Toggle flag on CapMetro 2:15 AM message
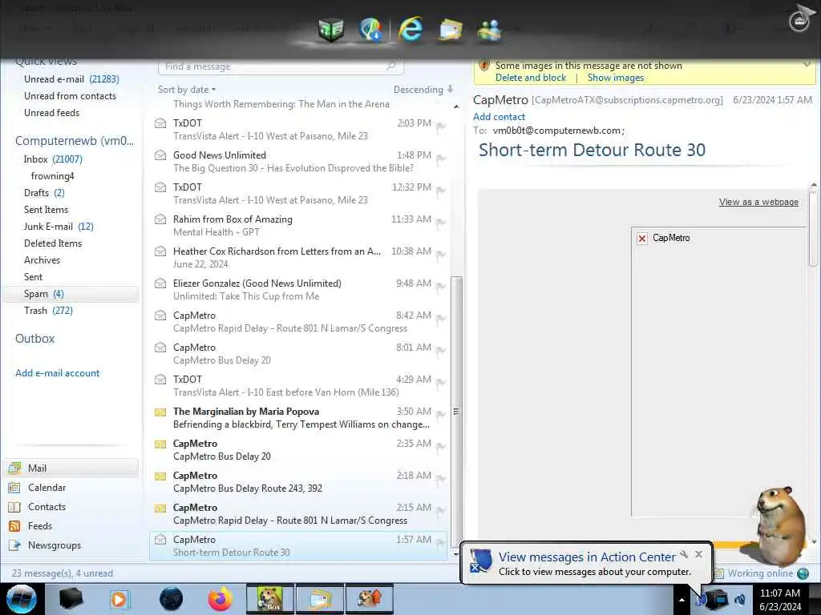Viewport: 821px width, 615px height. [x=441, y=511]
